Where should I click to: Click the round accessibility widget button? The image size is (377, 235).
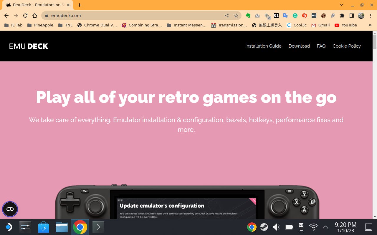[x=10, y=209]
